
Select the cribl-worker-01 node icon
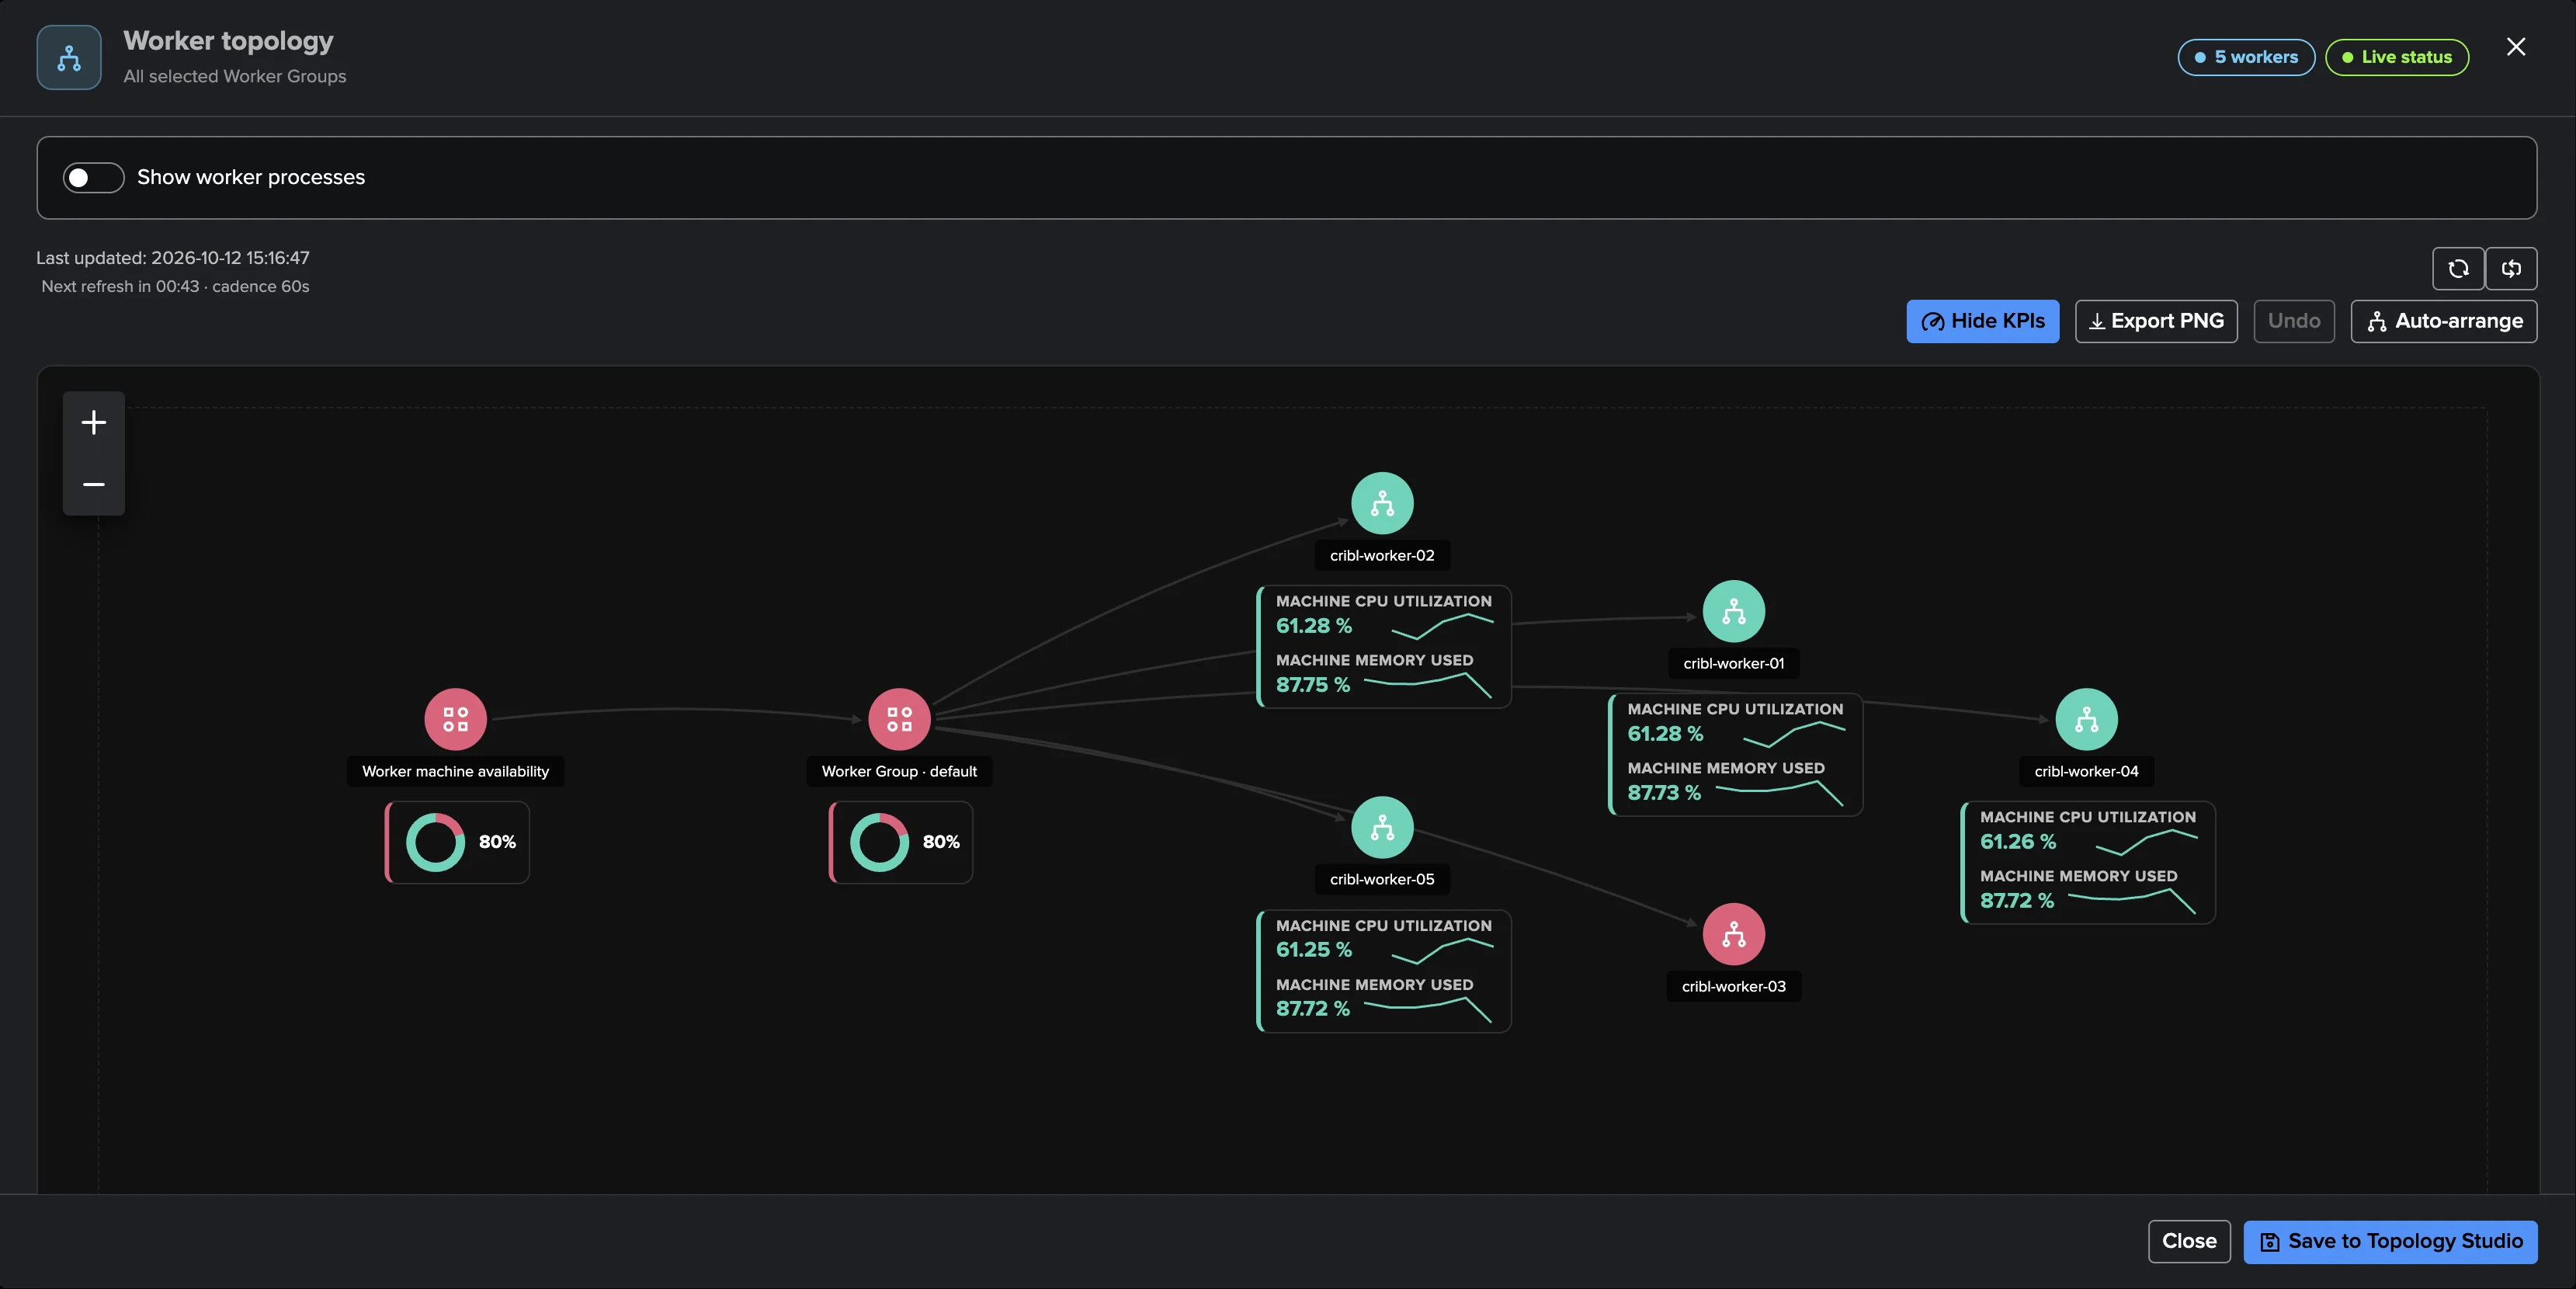[1734, 611]
